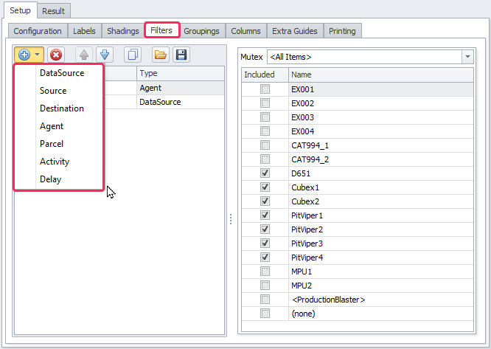Image resolution: width=491 pixels, height=349 pixels.
Task: Click the copy filter icon
Action: point(133,55)
